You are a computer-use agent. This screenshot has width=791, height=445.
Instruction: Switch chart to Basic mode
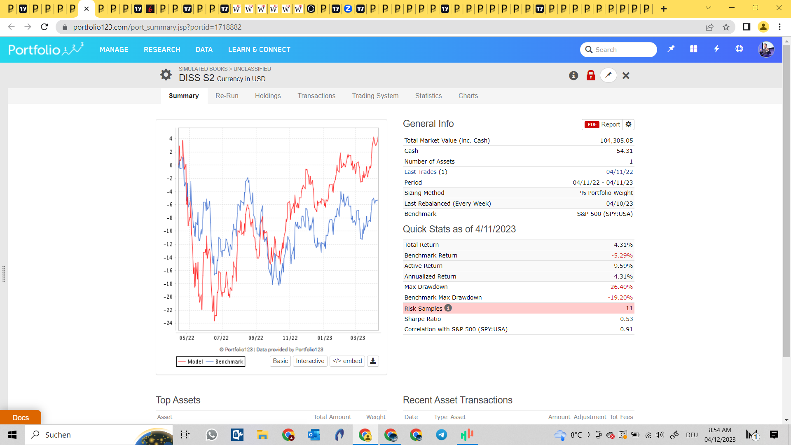[x=280, y=361]
